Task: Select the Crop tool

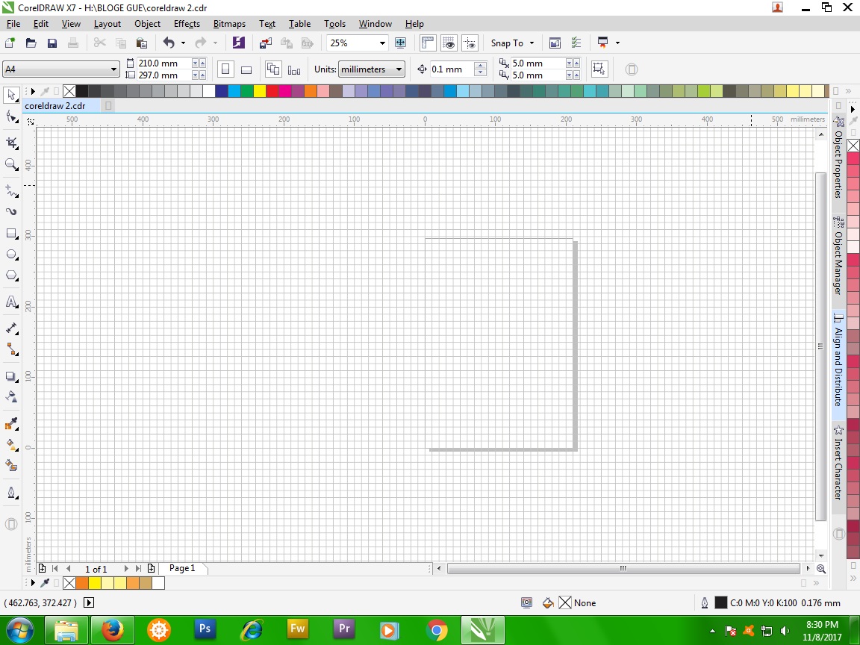Action: 11,143
